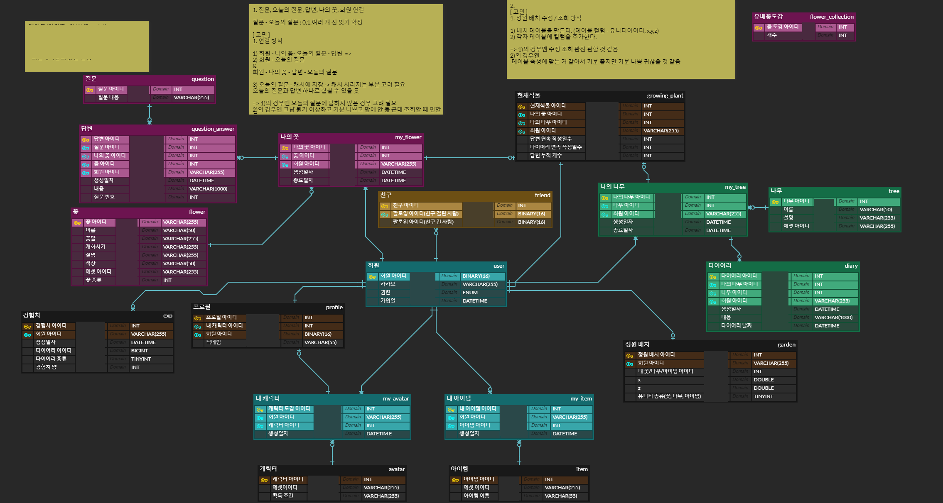The height and width of the screenshot is (503, 943).
Task: Select the key icon for 아이템 아이디 in item table
Action: (455, 480)
